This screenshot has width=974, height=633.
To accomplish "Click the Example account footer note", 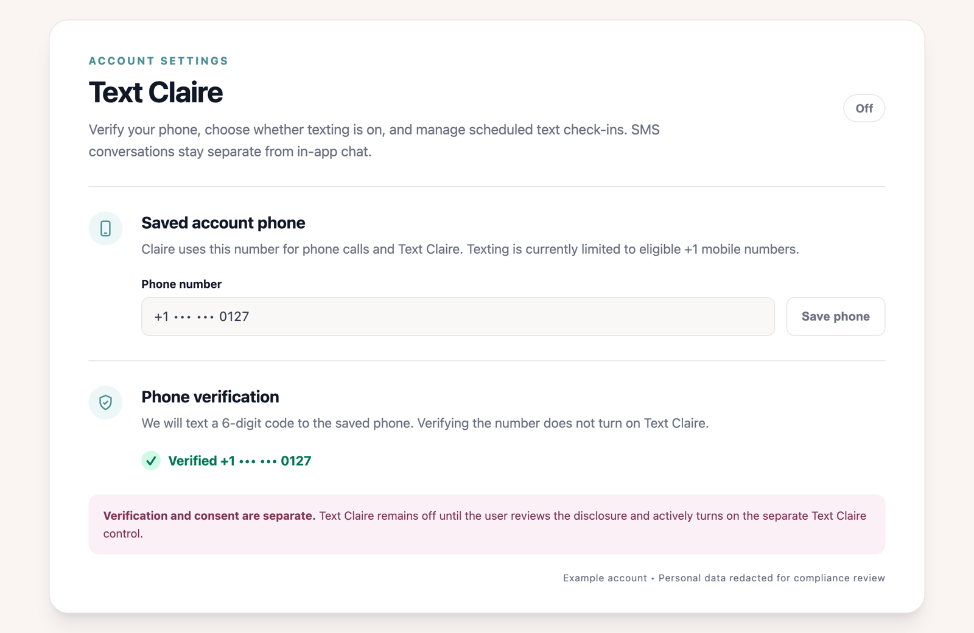I will 605,578.
